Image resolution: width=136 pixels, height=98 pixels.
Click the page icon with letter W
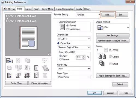pos(36,68)
